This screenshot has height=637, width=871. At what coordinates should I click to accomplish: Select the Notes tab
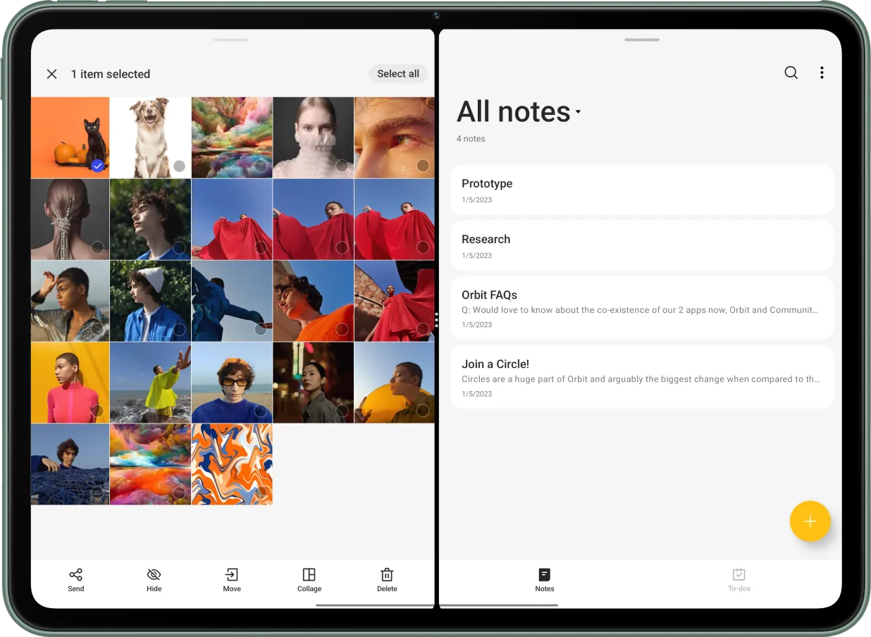coord(544,580)
